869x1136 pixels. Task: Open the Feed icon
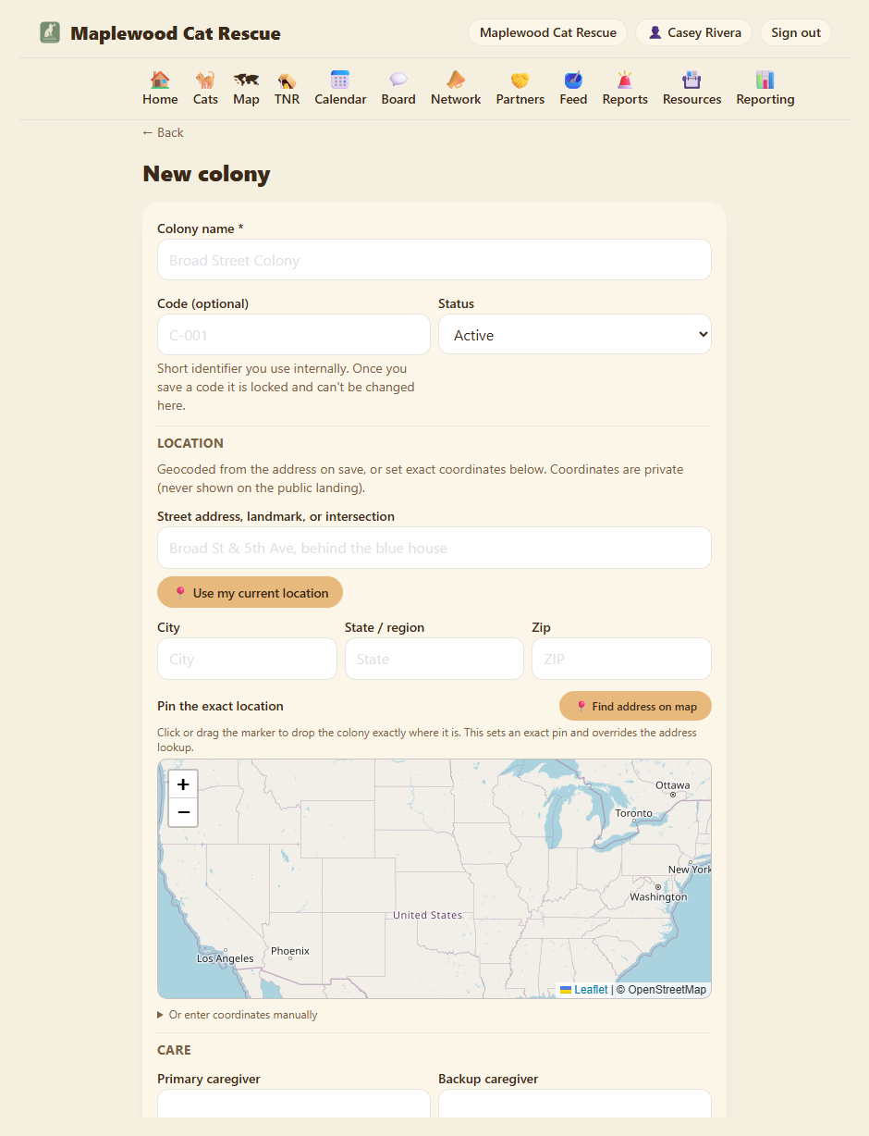(573, 80)
